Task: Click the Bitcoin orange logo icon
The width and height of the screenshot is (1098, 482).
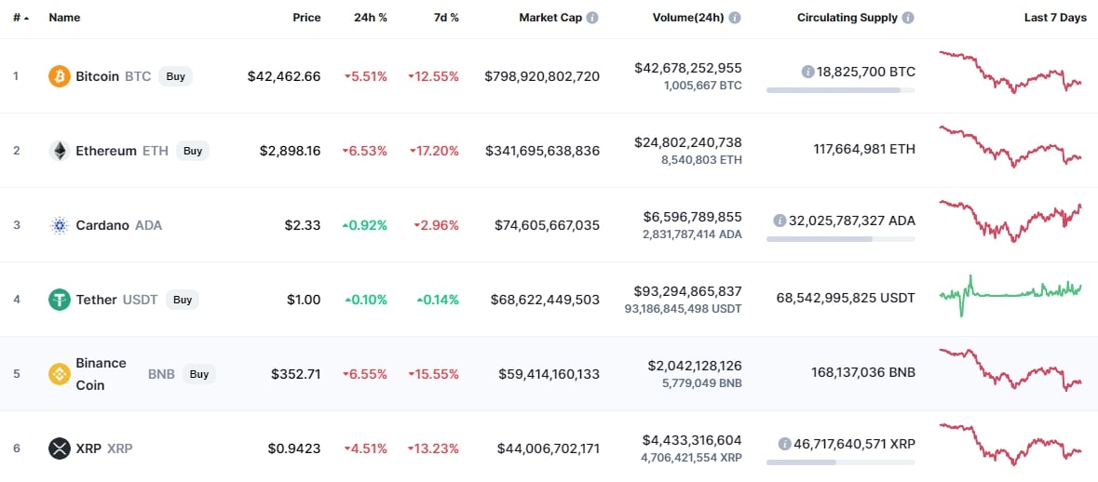Action: (x=60, y=76)
